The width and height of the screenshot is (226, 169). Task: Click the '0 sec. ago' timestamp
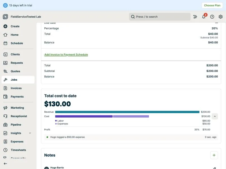pos(210,137)
